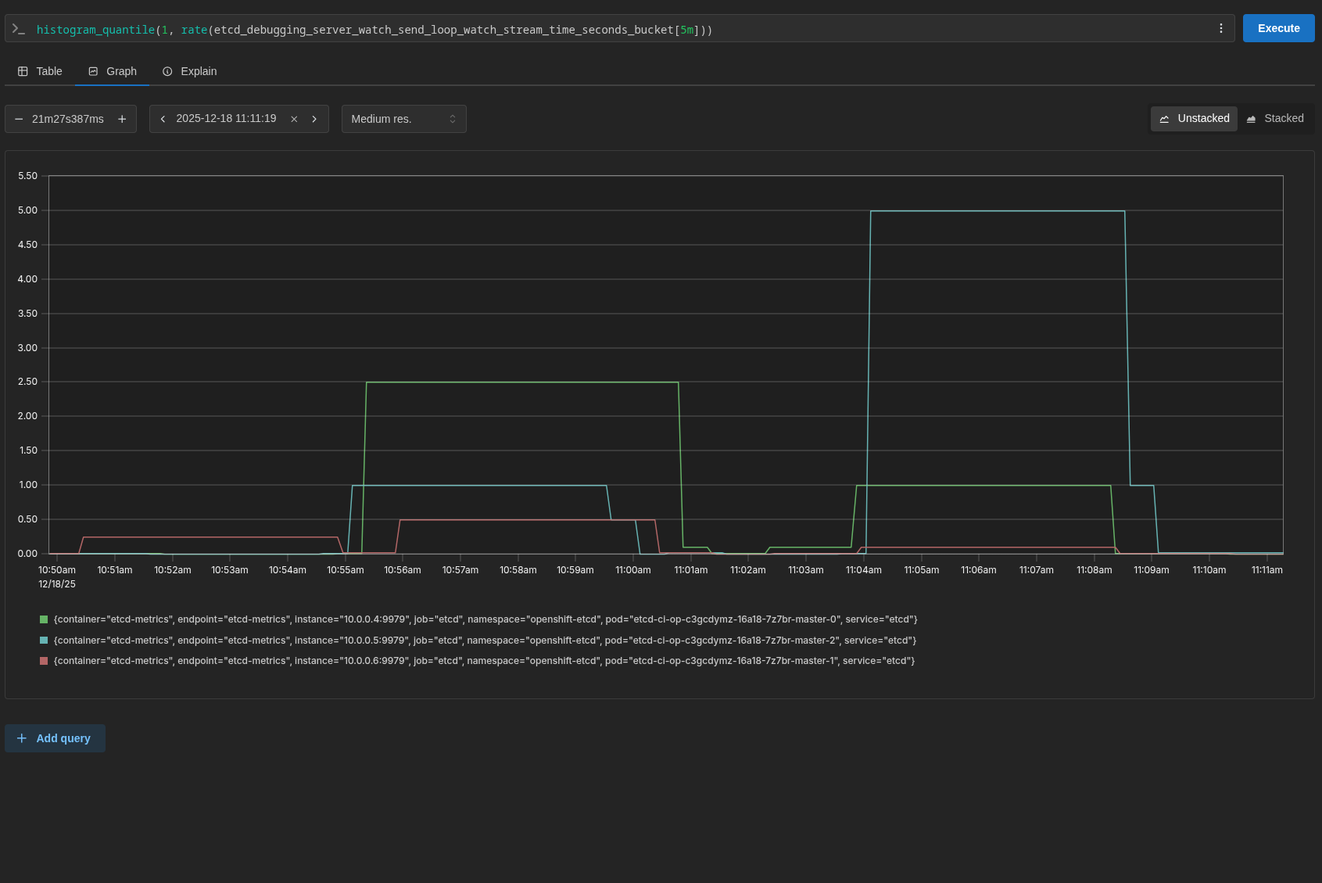Add a new query panel

pyautogui.click(x=55, y=738)
